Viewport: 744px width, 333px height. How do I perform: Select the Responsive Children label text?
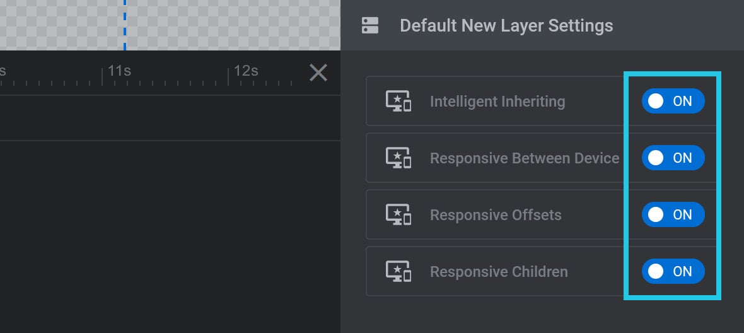click(x=499, y=272)
